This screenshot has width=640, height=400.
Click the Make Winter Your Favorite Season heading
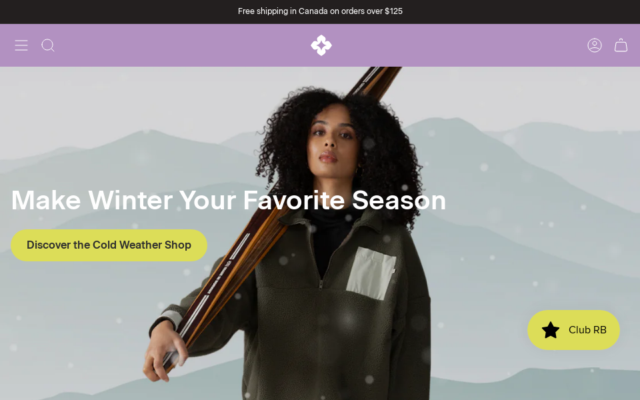click(228, 201)
